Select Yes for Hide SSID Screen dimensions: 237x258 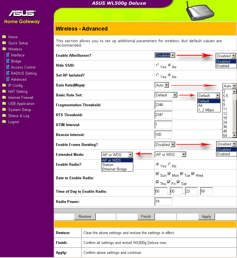pos(157,65)
